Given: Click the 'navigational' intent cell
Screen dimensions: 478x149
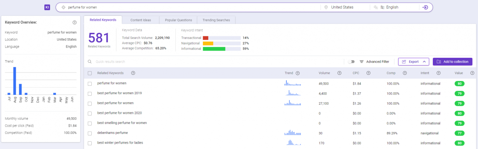Looking at the screenshot, I should tap(429, 133).
